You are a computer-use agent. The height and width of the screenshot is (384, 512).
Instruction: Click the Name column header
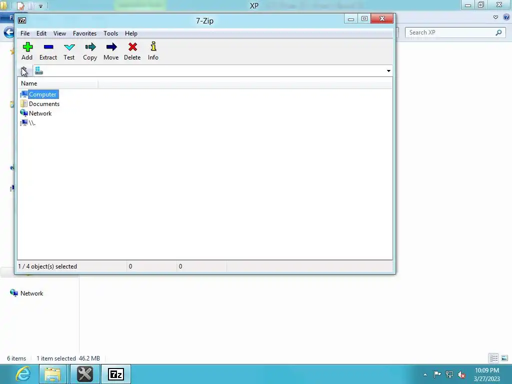point(58,83)
